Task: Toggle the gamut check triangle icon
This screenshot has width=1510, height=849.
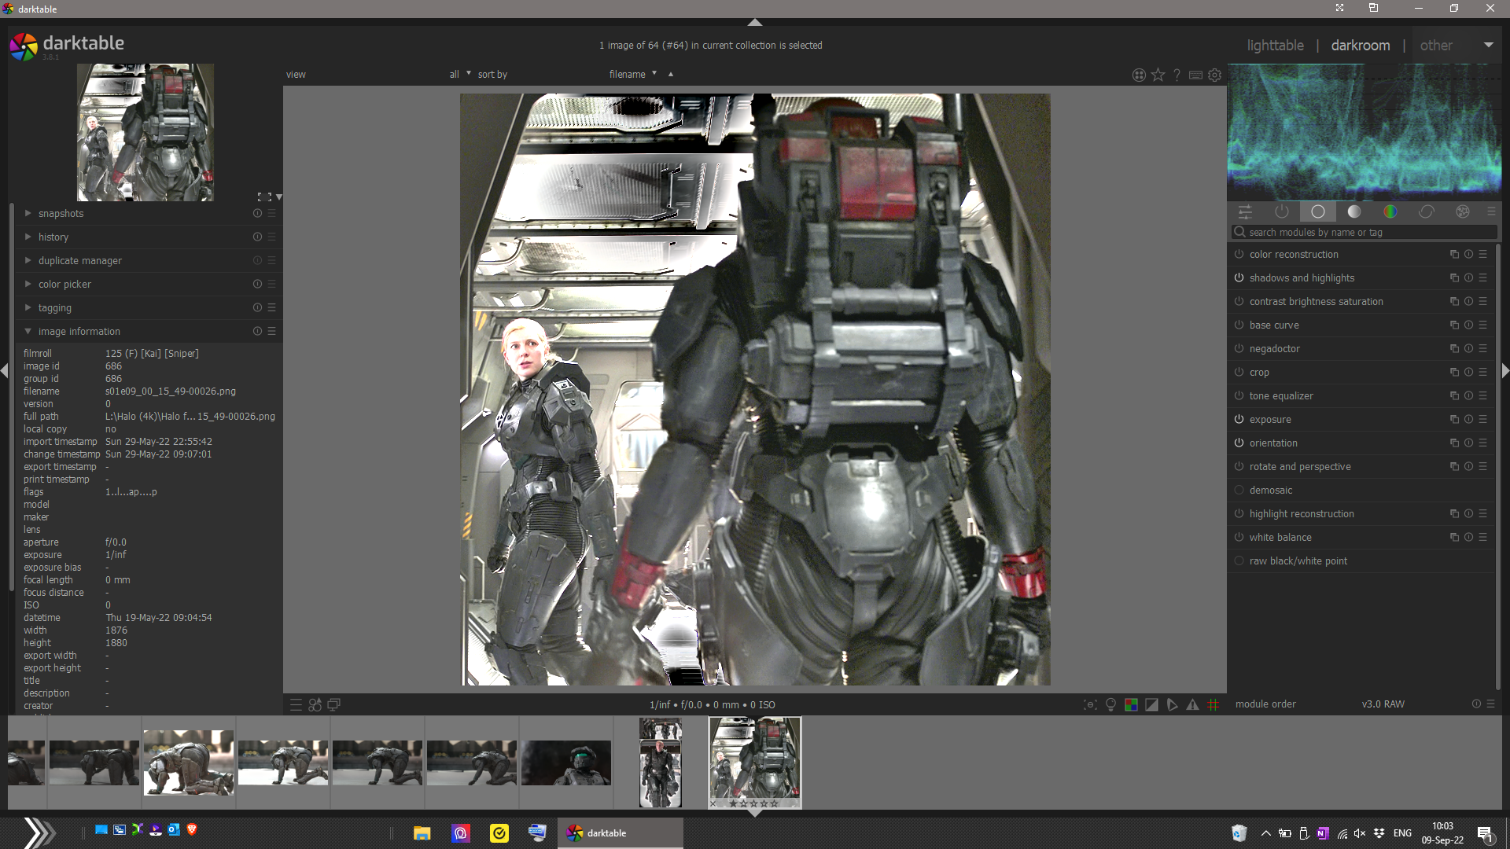Action: [1192, 705]
